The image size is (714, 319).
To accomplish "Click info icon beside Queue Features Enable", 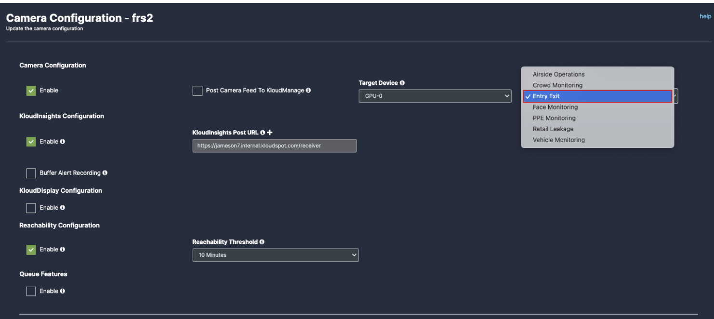I will coord(63,291).
